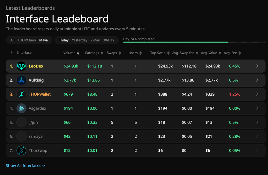The width and height of the screenshot is (268, 175).
Task: Click the LeoDex interface name
Action: point(36,66)
